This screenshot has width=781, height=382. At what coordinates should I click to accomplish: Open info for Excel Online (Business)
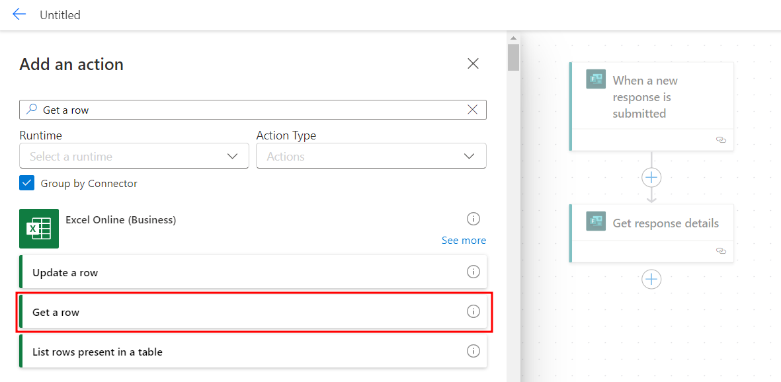coord(473,219)
